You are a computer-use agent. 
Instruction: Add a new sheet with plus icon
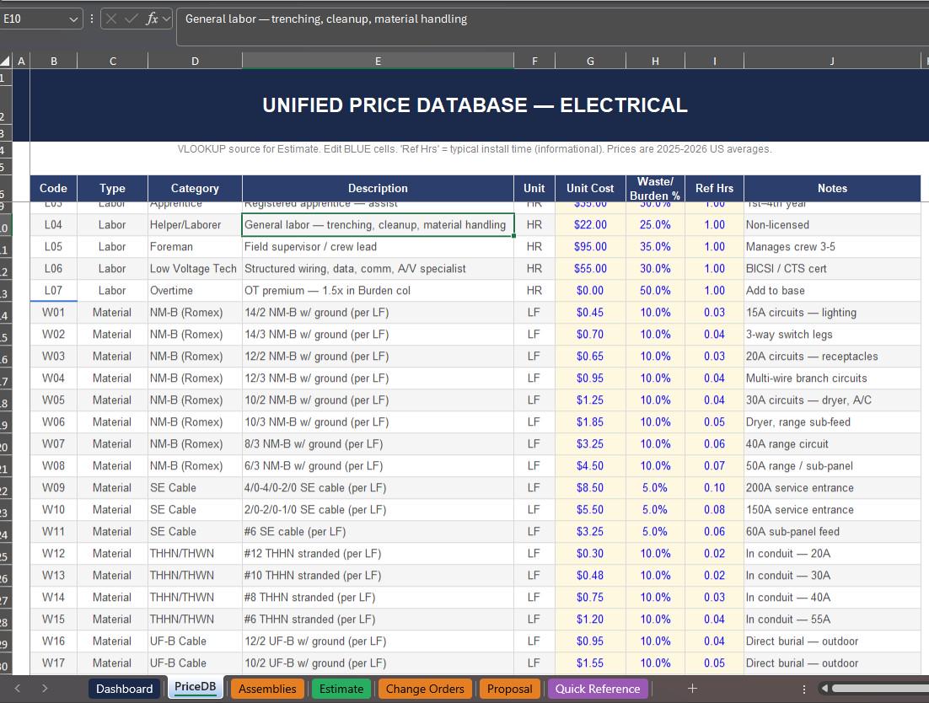[692, 688]
